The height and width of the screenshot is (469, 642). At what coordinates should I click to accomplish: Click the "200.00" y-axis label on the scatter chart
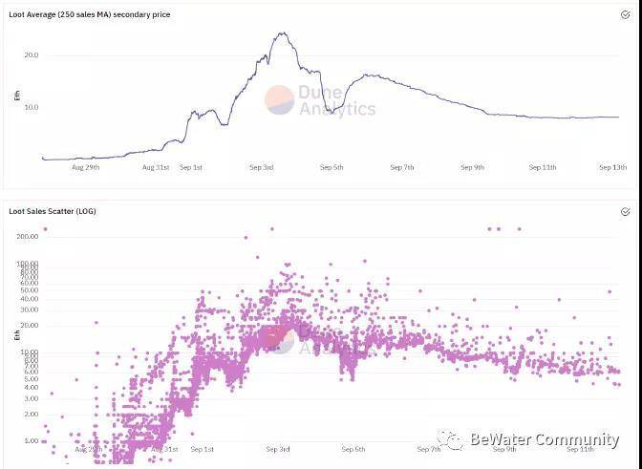27,235
